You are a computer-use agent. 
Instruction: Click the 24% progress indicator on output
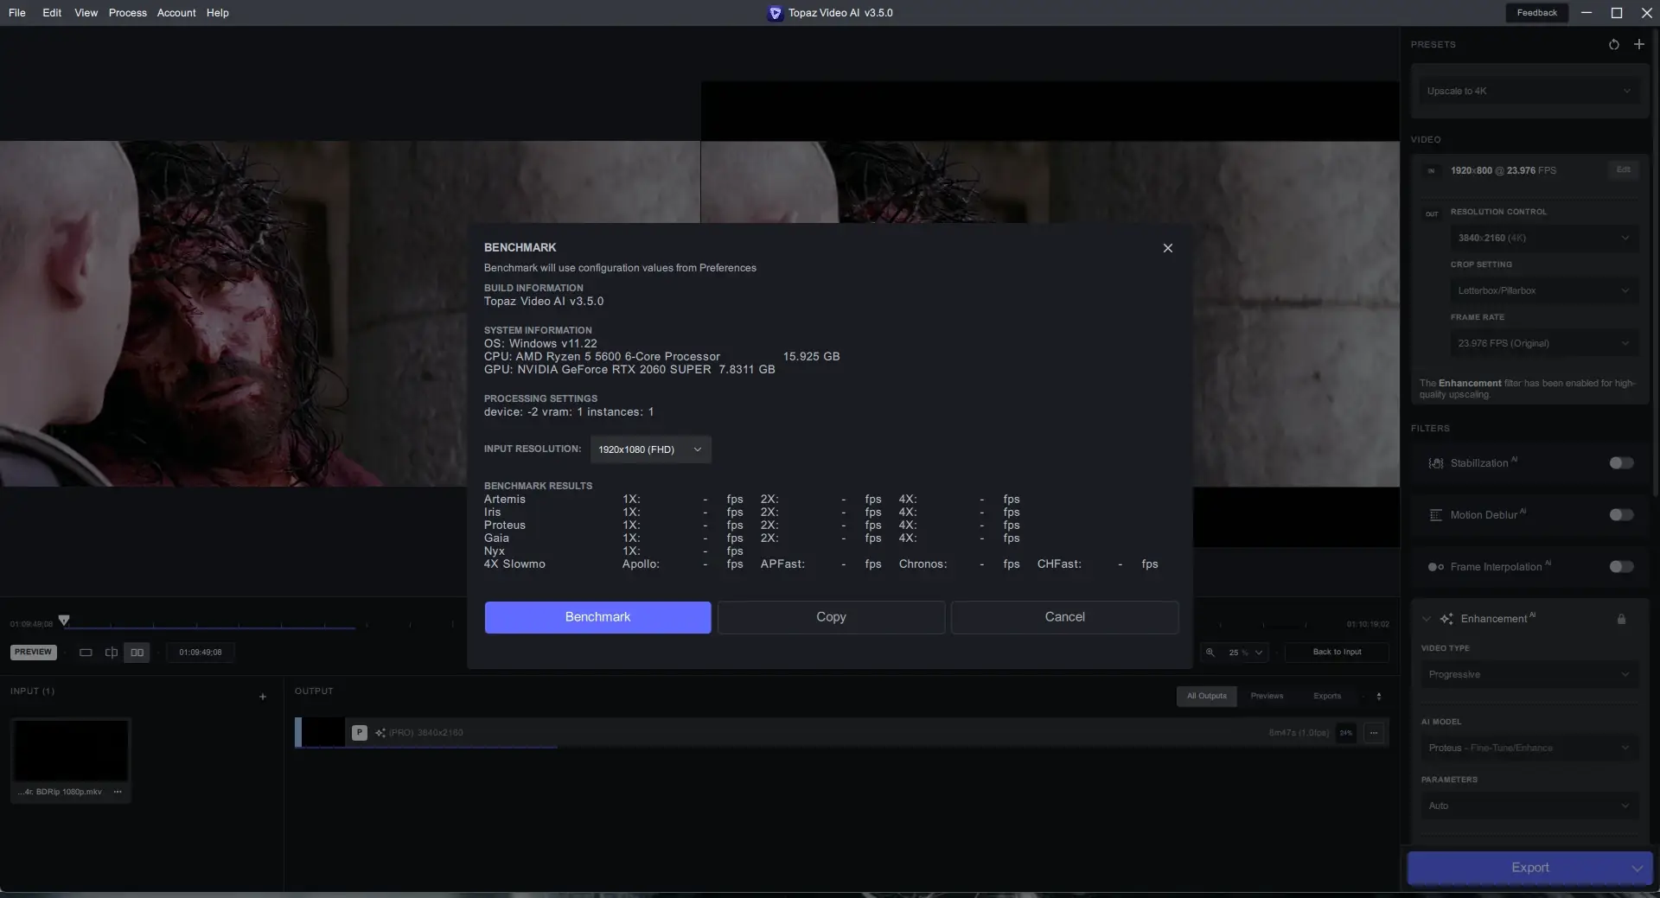pyautogui.click(x=1345, y=733)
